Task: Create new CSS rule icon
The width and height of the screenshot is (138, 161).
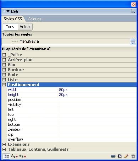Action: pos(120,156)
